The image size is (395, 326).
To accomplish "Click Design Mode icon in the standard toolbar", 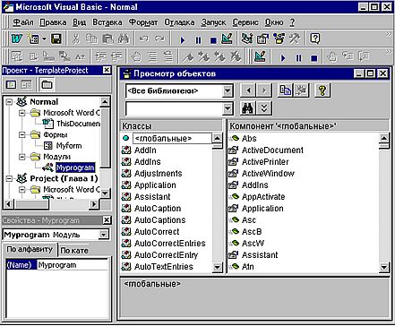I will 228,39.
